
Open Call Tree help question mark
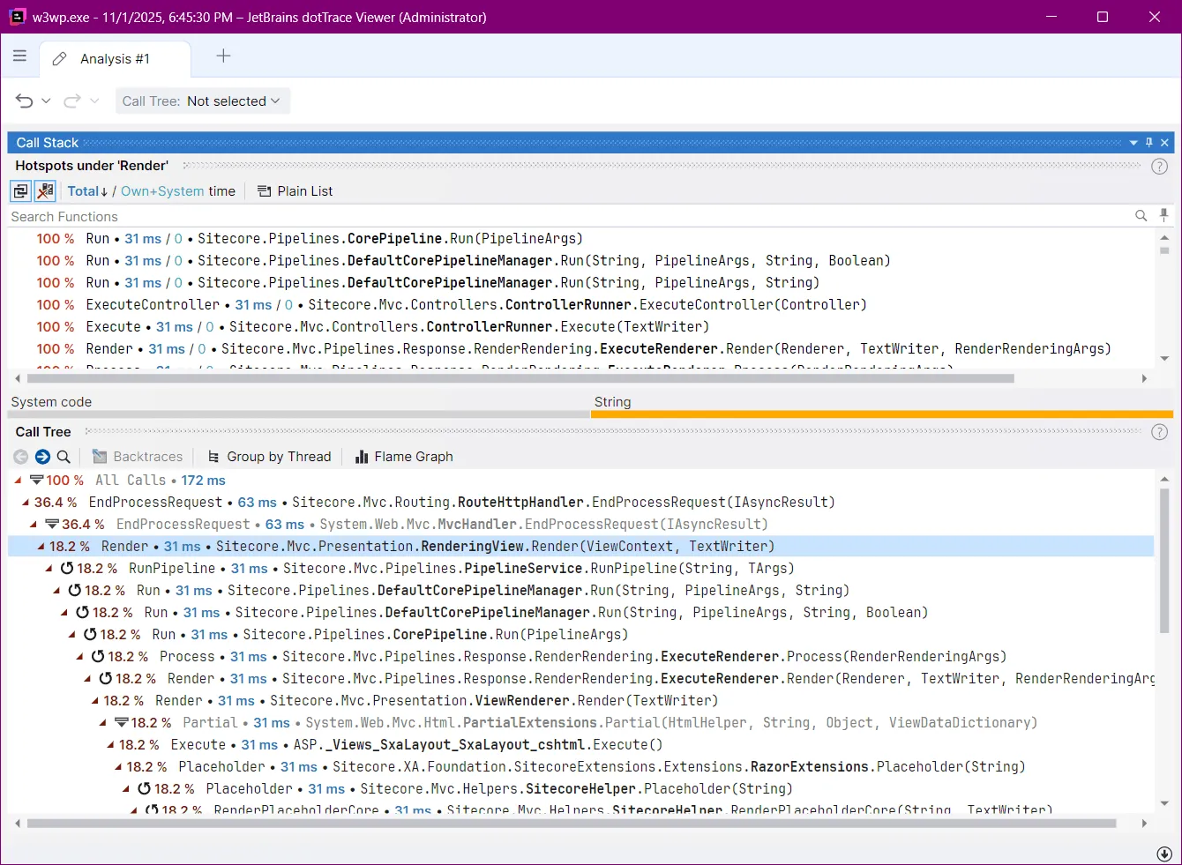(1160, 432)
